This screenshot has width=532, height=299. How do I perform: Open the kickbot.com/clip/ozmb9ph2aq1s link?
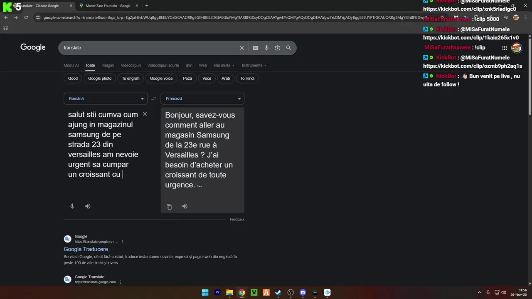(473, 66)
